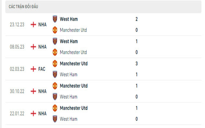The image size is (205, 128).
Task: Click England flag on 22.01.22 row
Action: pos(33,113)
